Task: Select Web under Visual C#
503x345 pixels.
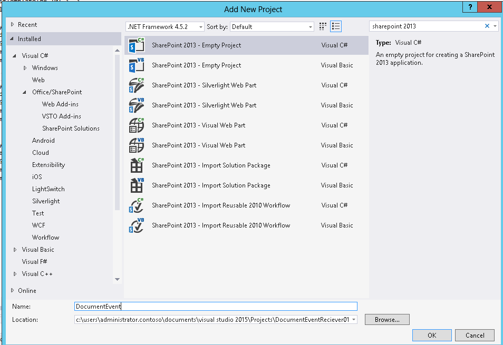Action: 38,80
